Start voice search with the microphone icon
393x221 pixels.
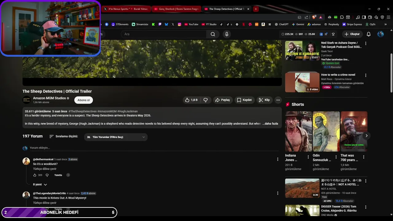(227, 34)
